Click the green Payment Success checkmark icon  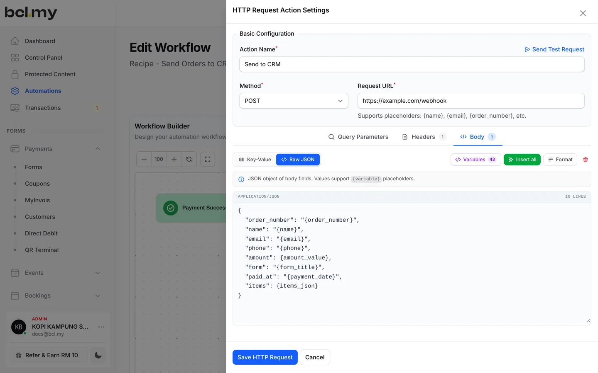click(171, 208)
